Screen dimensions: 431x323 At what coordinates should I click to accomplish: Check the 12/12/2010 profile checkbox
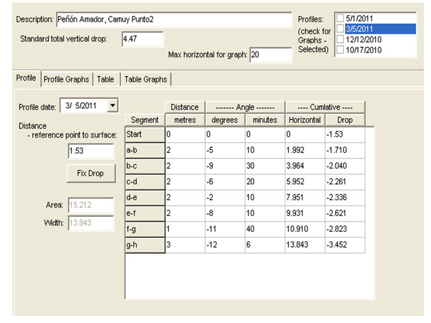(340, 39)
